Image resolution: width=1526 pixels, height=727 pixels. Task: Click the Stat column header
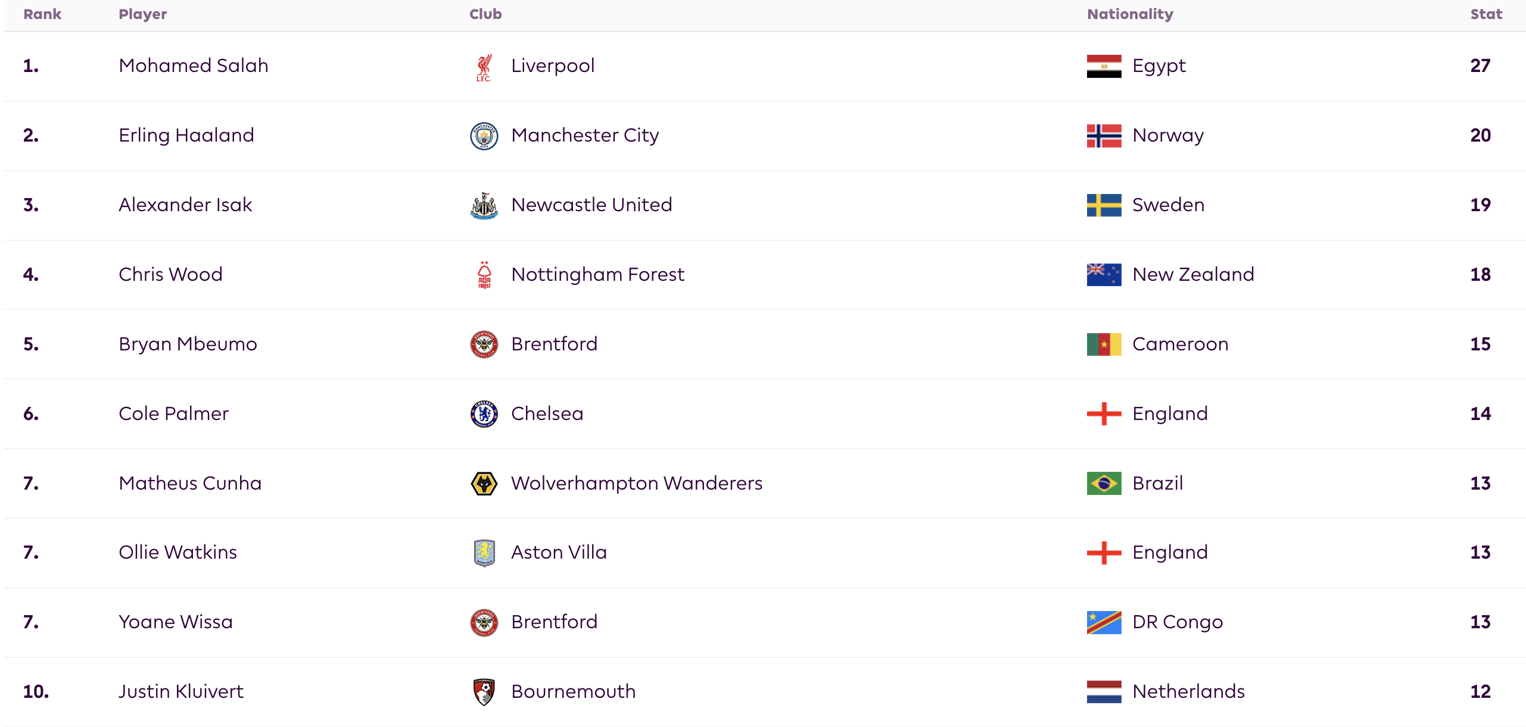pyautogui.click(x=1486, y=14)
